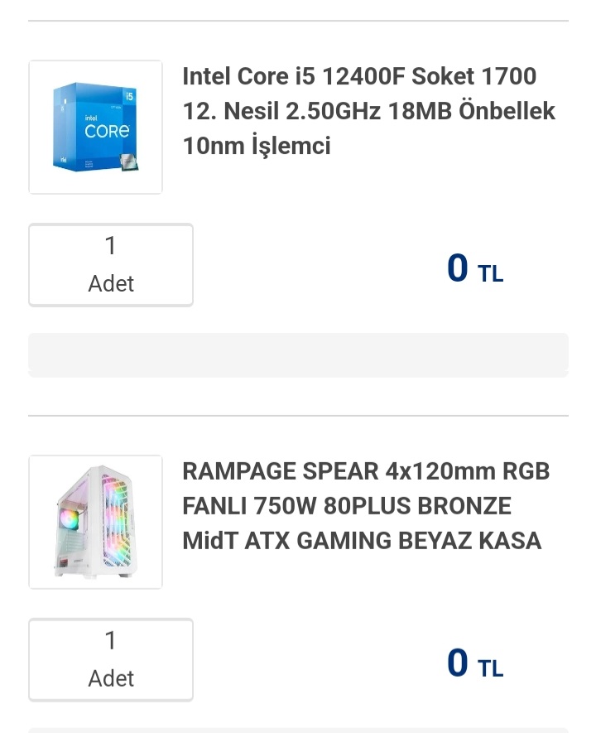
Task: Tap the Adet label under the Intel processor
Action: [111, 283]
